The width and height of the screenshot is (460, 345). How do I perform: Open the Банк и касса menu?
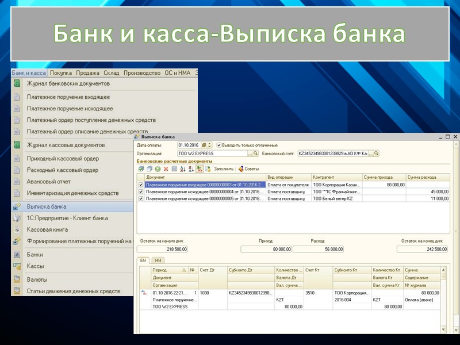pyautogui.click(x=29, y=73)
